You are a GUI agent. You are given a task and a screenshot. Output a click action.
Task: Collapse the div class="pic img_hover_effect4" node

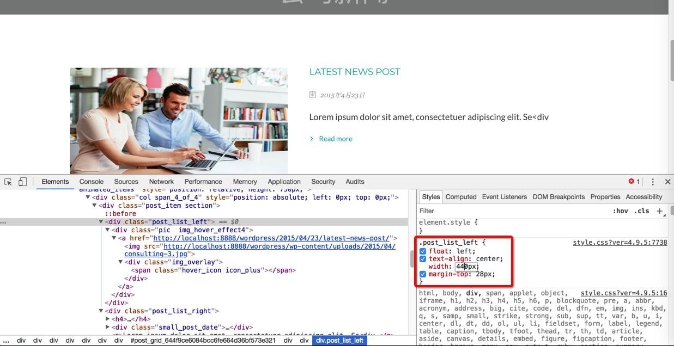pyautogui.click(x=107, y=230)
